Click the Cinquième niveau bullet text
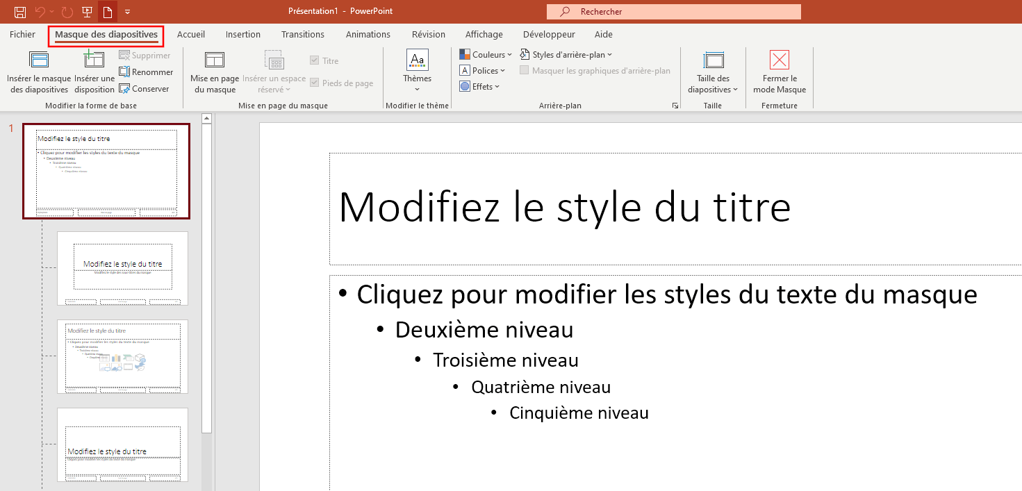 pyautogui.click(x=579, y=413)
